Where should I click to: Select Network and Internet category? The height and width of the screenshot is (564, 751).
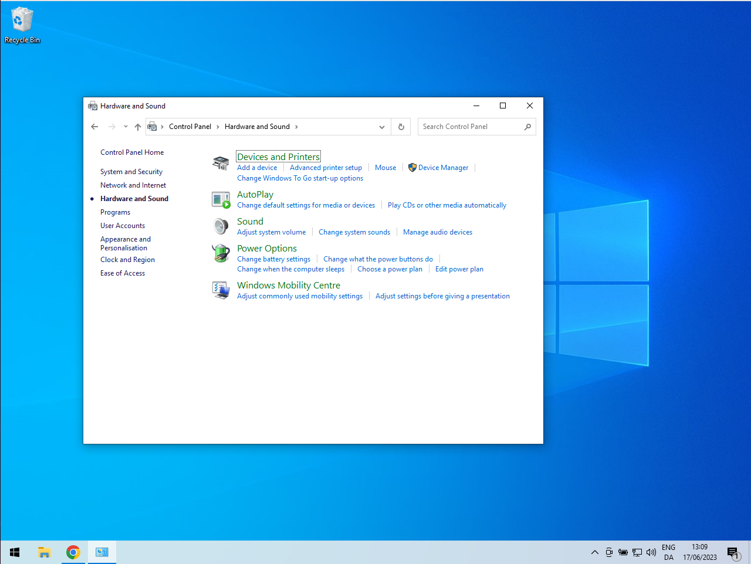133,185
